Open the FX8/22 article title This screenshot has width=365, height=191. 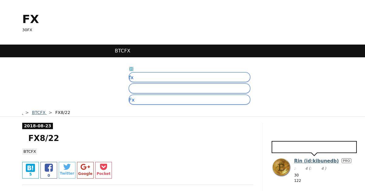[43, 138]
